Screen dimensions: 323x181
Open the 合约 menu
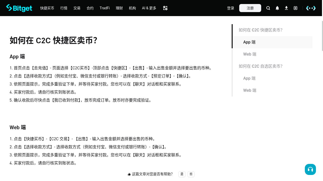[x=90, y=8]
